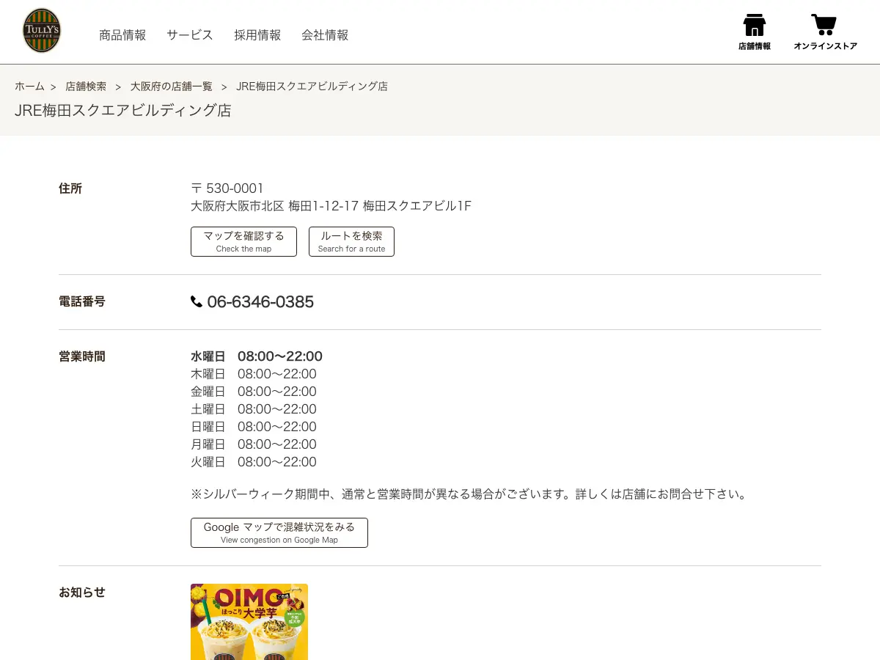Open the 店舗情報 store icon
Image resolution: width=880 pixels, height=660 pixels.
coord(754,32)
